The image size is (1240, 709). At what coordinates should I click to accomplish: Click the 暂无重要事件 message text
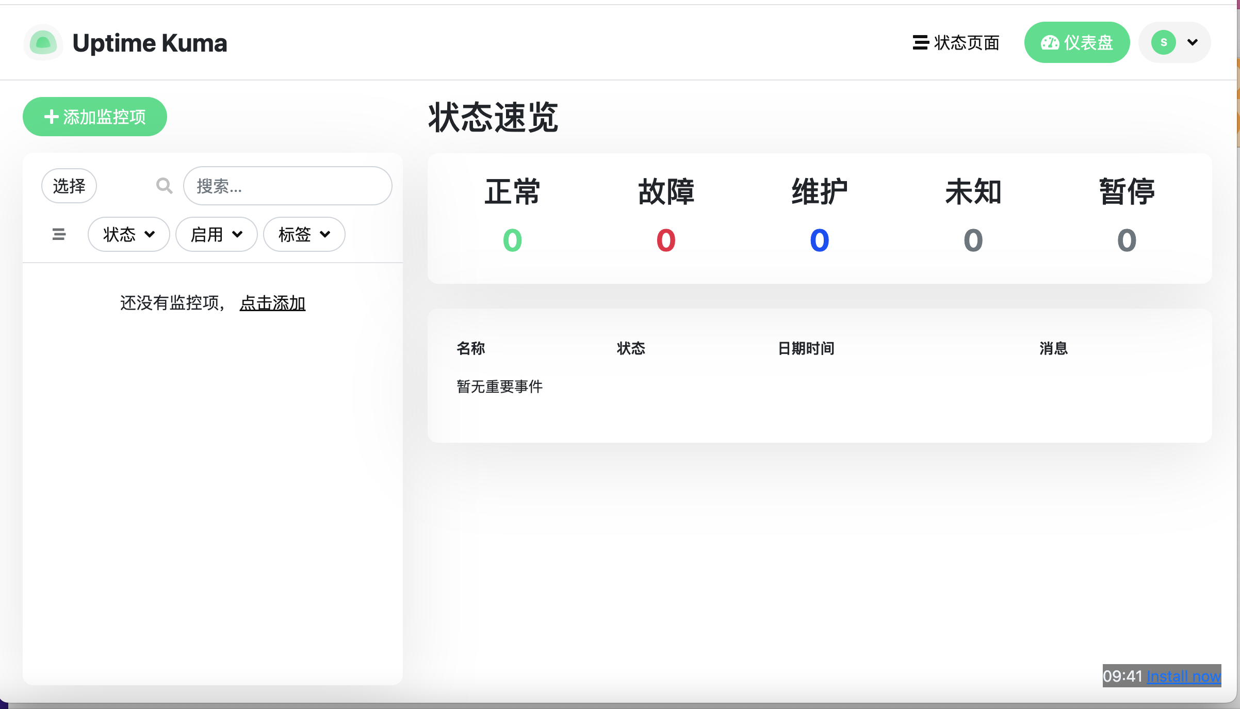(500, 386)
